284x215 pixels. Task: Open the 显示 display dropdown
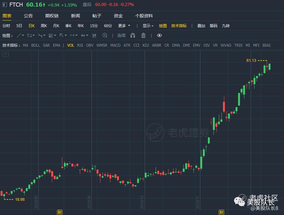pos(148,26)
